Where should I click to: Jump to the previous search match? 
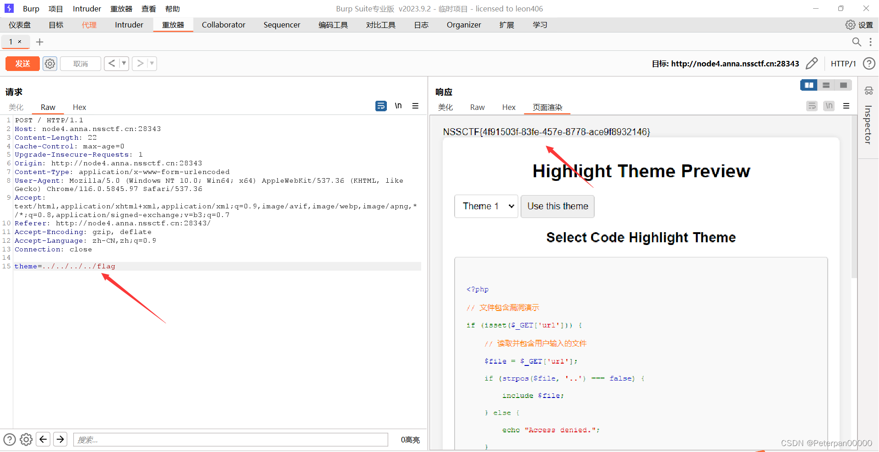click(x=43, y=440)
